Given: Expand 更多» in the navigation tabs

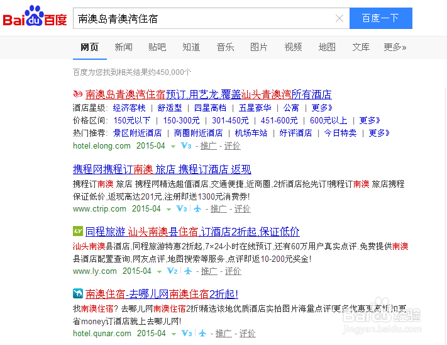Looking at the screenshot, I should click(395, 47).
